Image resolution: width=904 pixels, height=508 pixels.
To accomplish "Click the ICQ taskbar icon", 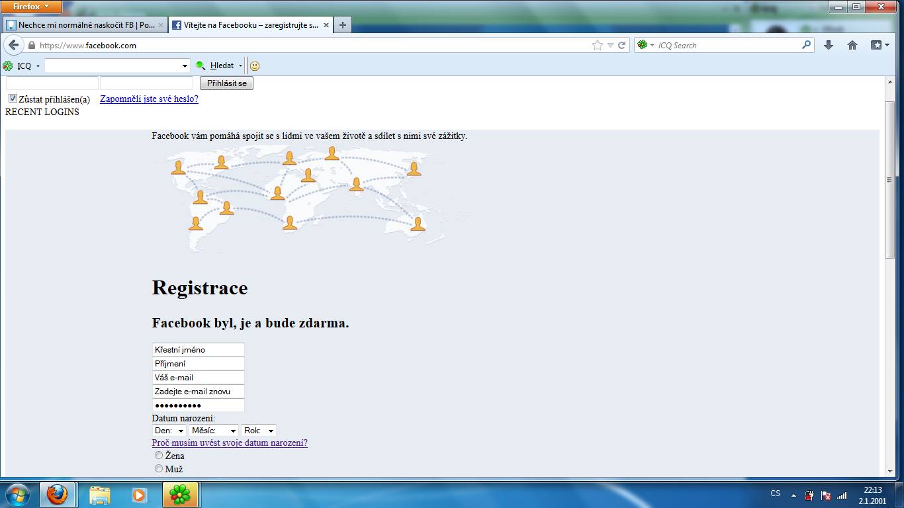I will (x=180, y=495).
